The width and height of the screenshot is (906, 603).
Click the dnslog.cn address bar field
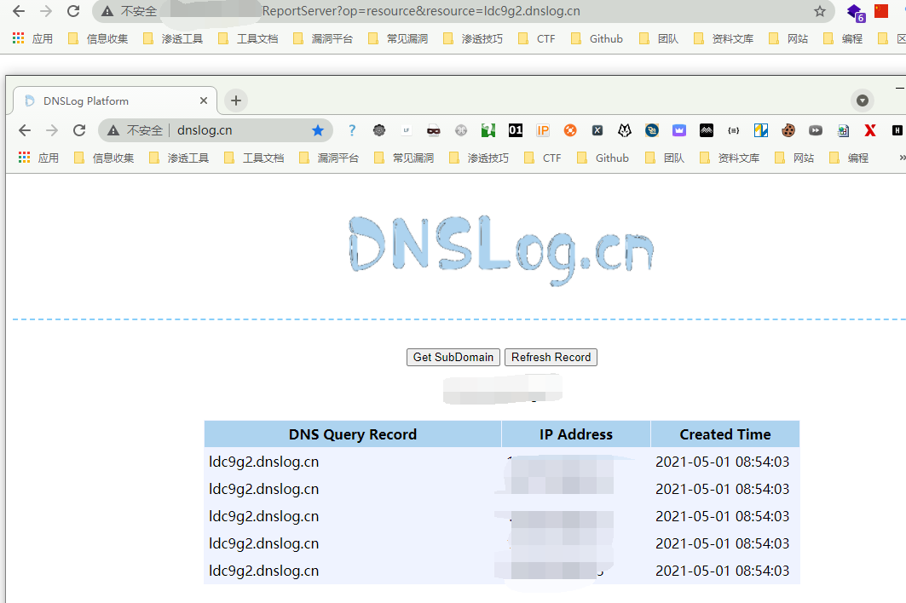coord(239,130)
